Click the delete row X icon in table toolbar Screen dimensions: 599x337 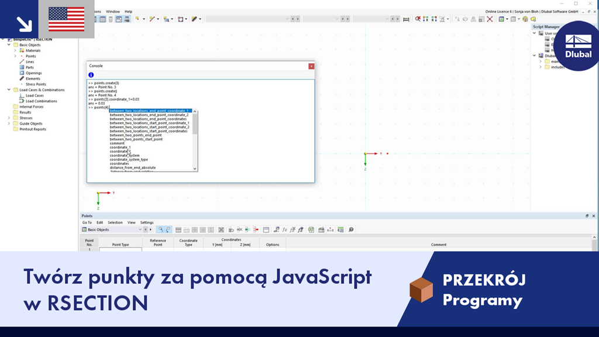tap(221, 229)
